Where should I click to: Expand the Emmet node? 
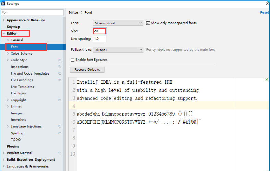coord(8,106)
